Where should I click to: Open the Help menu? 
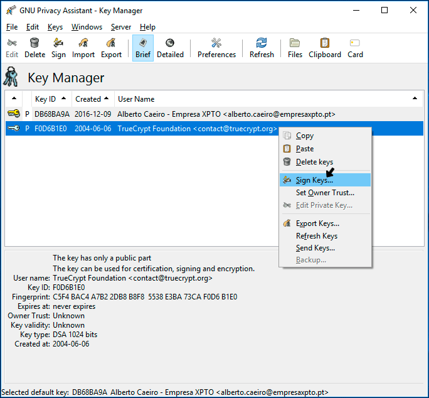(x=147, y=27)
